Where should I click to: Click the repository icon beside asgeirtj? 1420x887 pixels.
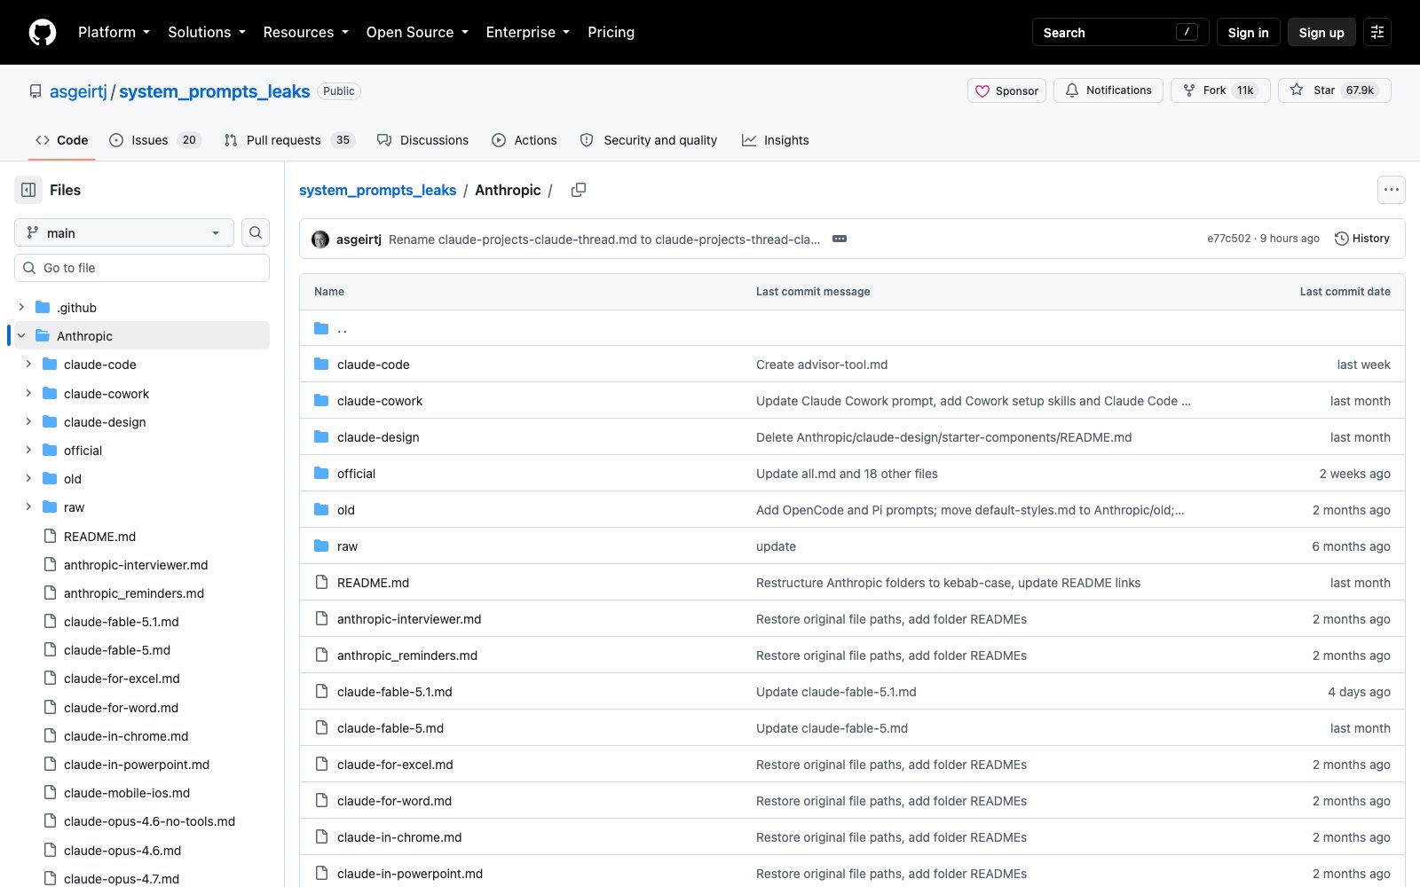tap(35, 91)
